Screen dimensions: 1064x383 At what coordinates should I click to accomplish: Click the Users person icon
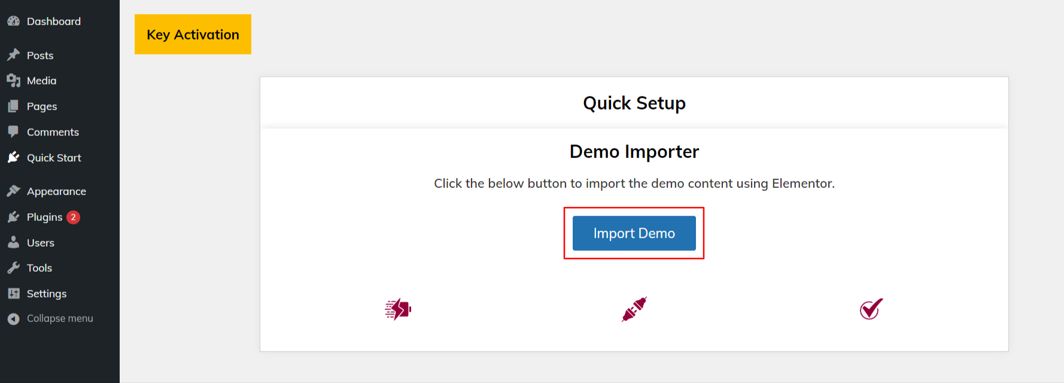pos(14,242)
